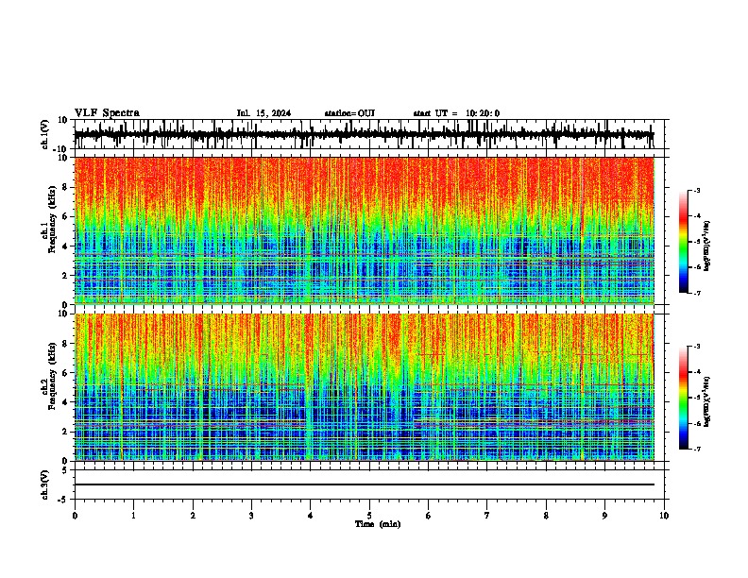Click time axis tick label '5'
The width and height of the screenshot is (748, 578).
[369, 516]
